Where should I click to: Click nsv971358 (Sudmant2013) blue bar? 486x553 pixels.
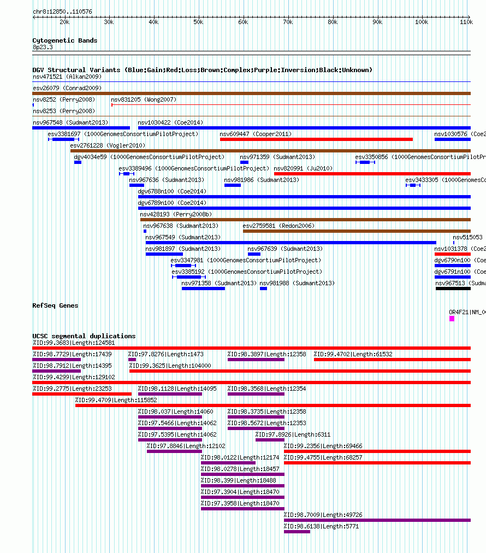point(203,289)
